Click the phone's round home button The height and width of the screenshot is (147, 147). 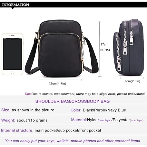pyautogui.click(x=13, y=72)
